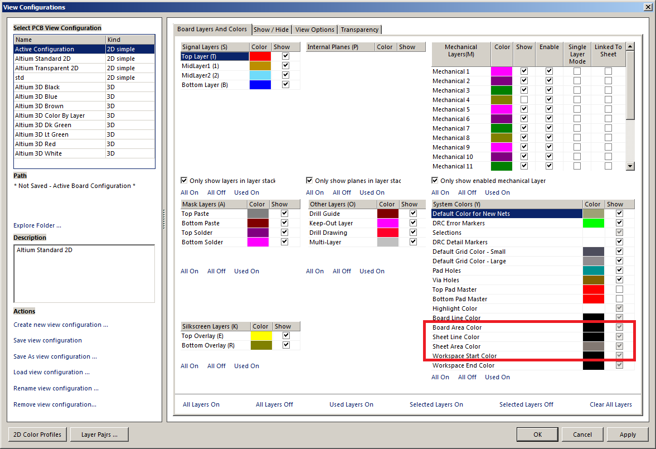Toggle Only show planes in layer stack
656x449 pixels.
pos(309,181)
